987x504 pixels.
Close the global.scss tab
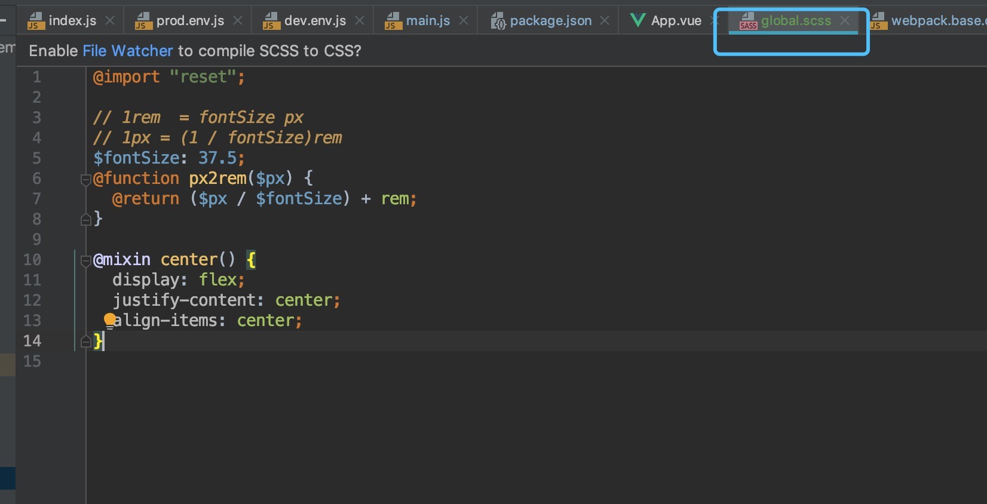pyautogui.click(x=845, y=20)
